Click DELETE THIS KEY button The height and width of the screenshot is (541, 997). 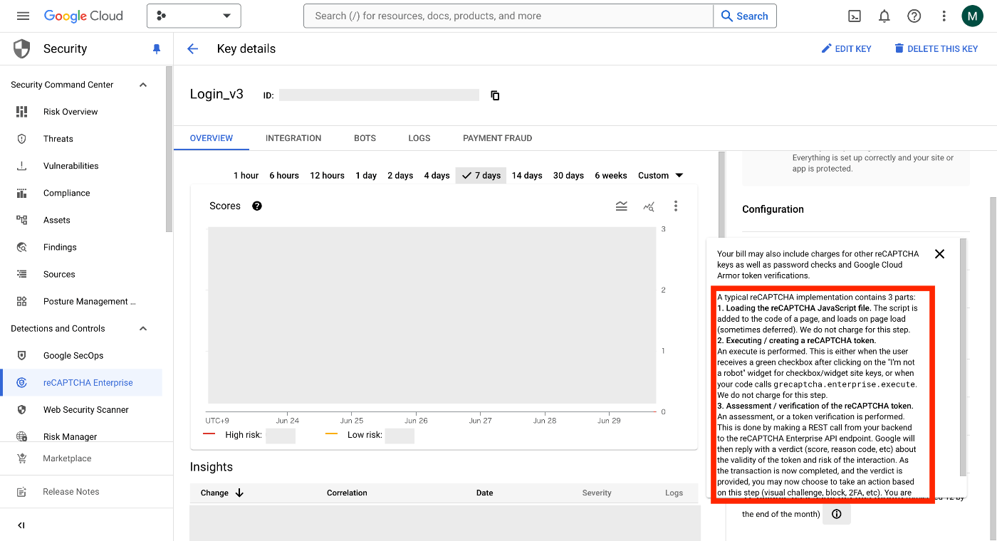pos(936,48)
